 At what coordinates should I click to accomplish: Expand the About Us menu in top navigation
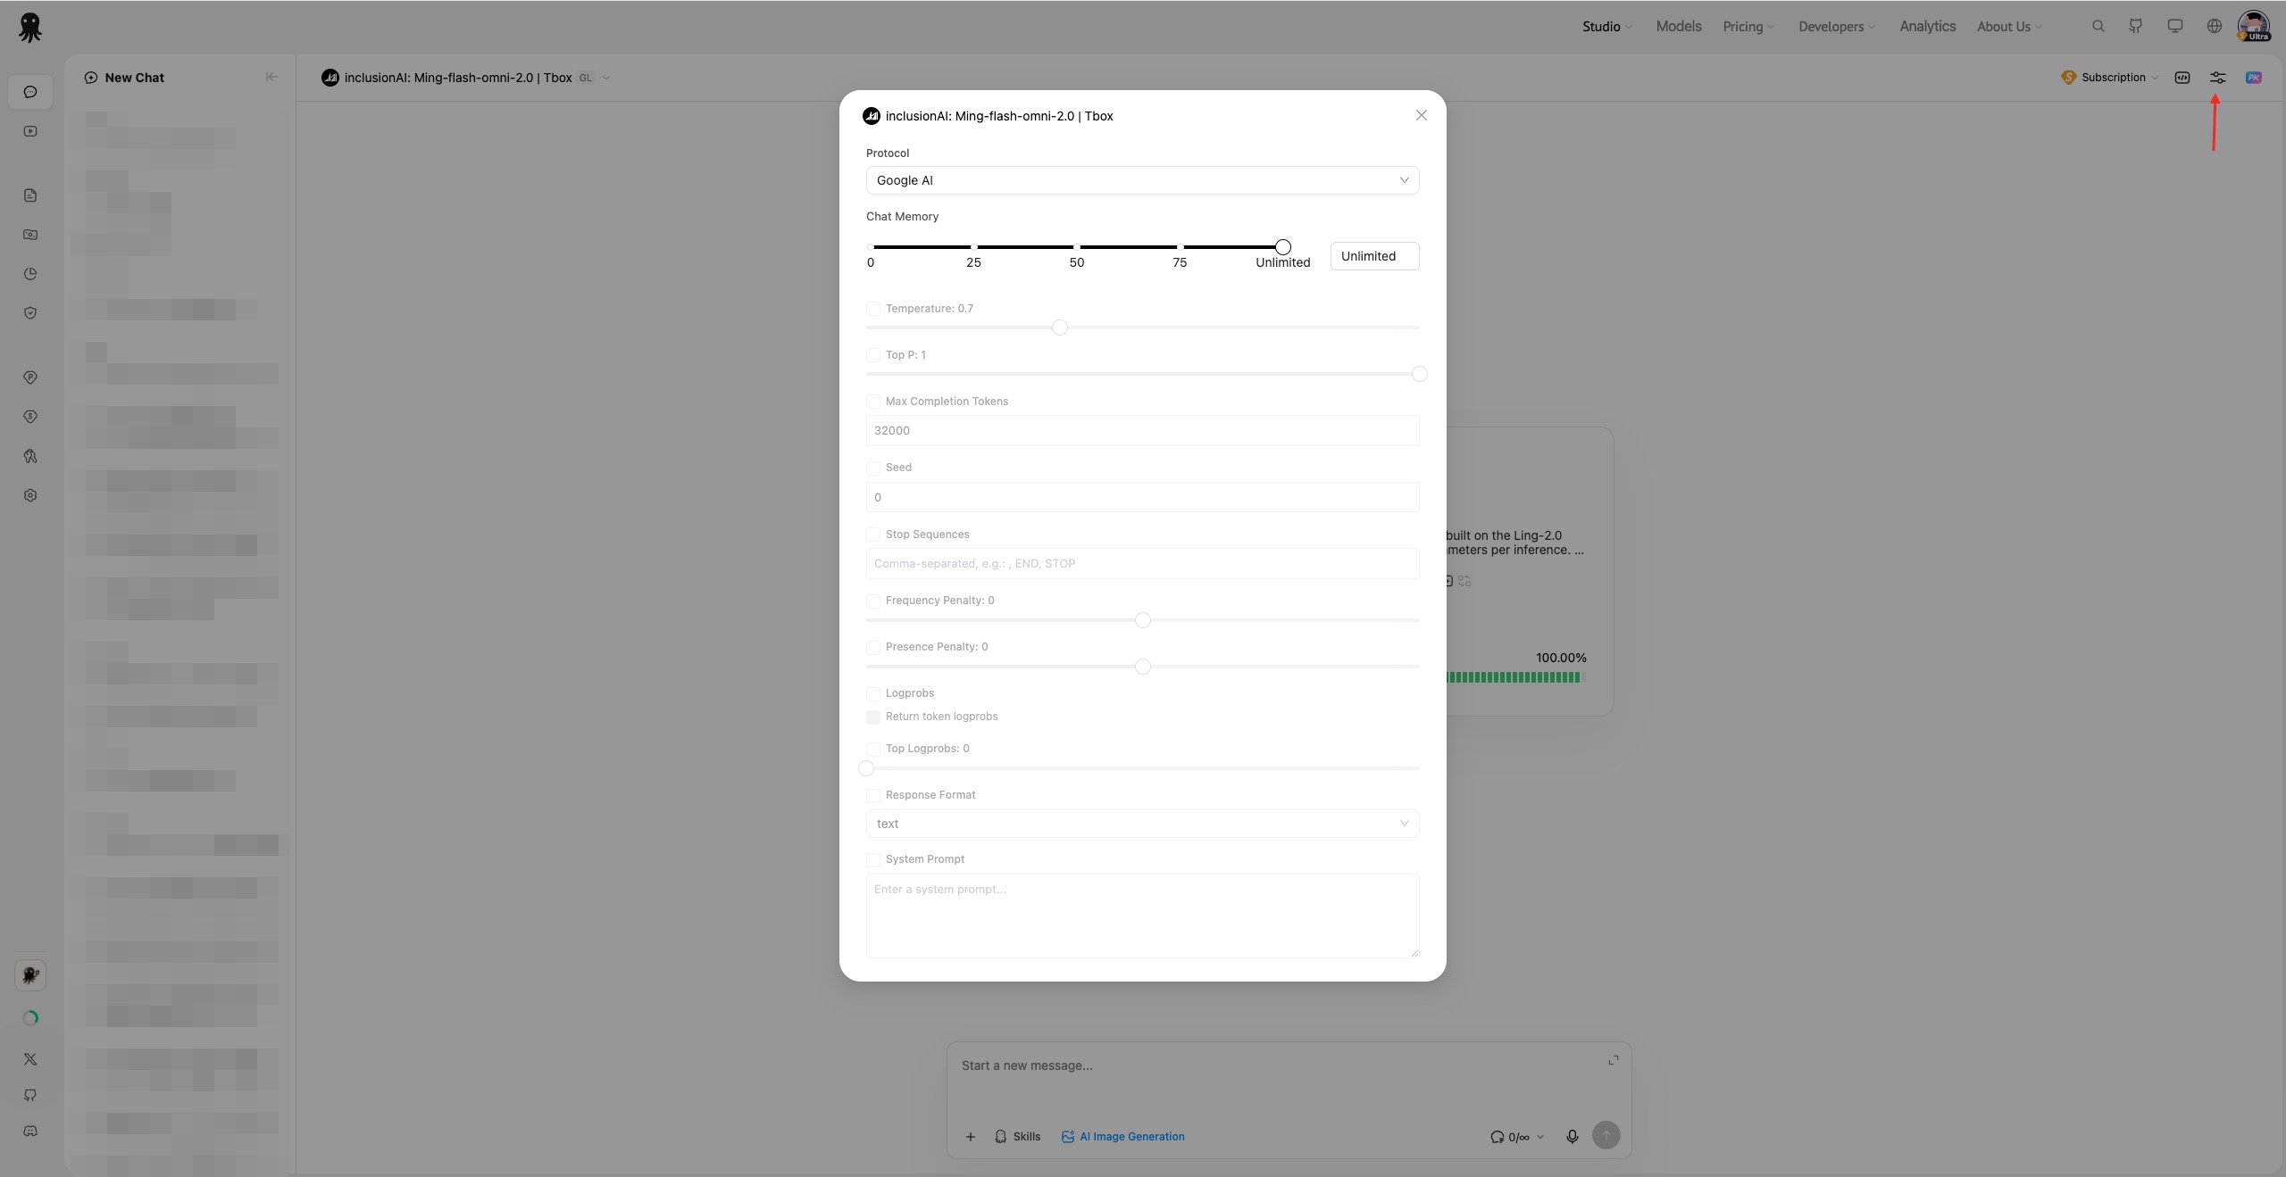(2009, 27)
